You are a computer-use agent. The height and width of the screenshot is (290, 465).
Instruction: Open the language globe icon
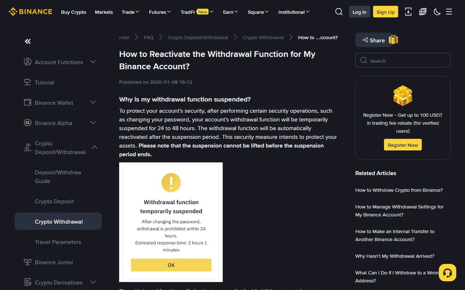(423, 12)
